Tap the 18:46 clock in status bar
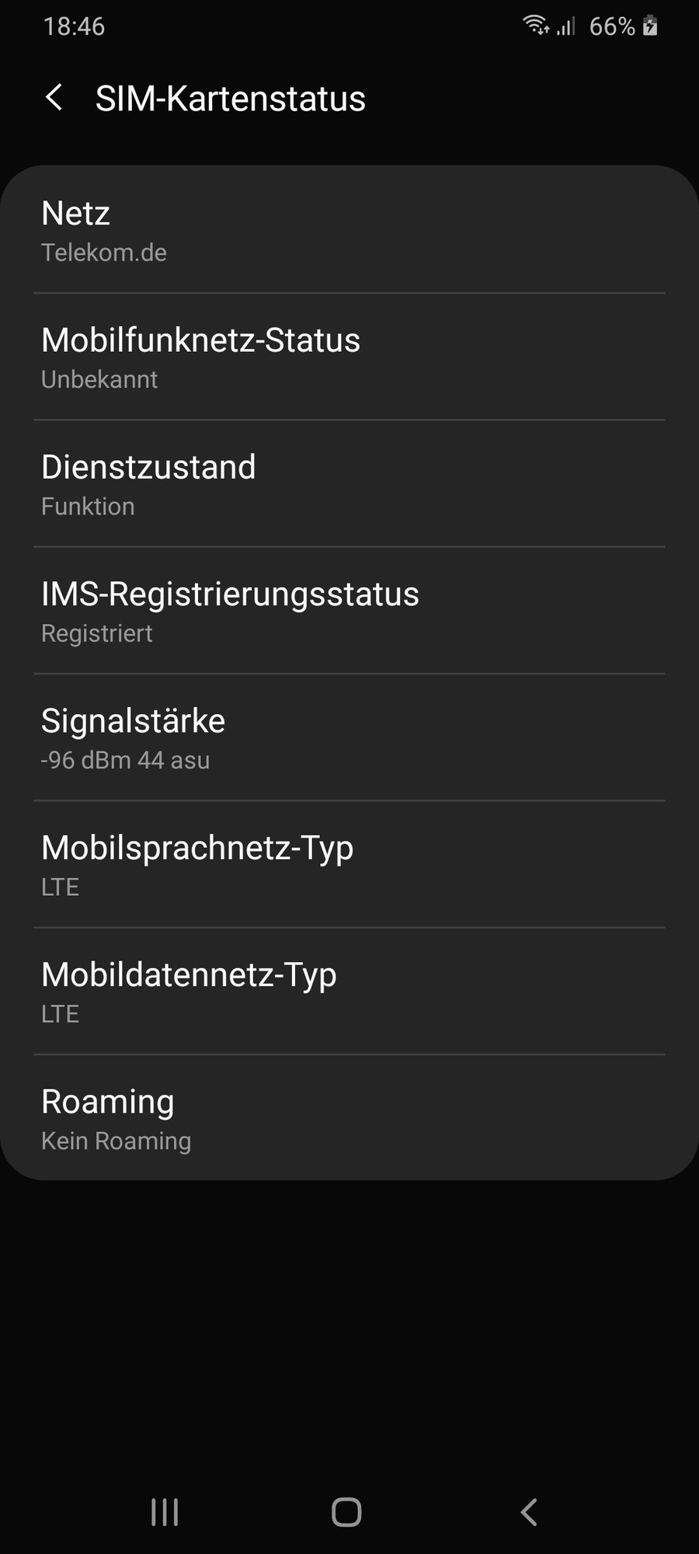 tap(74, 26)
